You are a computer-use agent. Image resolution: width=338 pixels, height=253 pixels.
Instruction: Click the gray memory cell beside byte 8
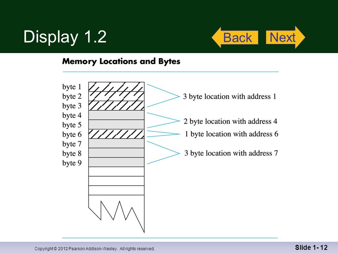pos(117,153)
